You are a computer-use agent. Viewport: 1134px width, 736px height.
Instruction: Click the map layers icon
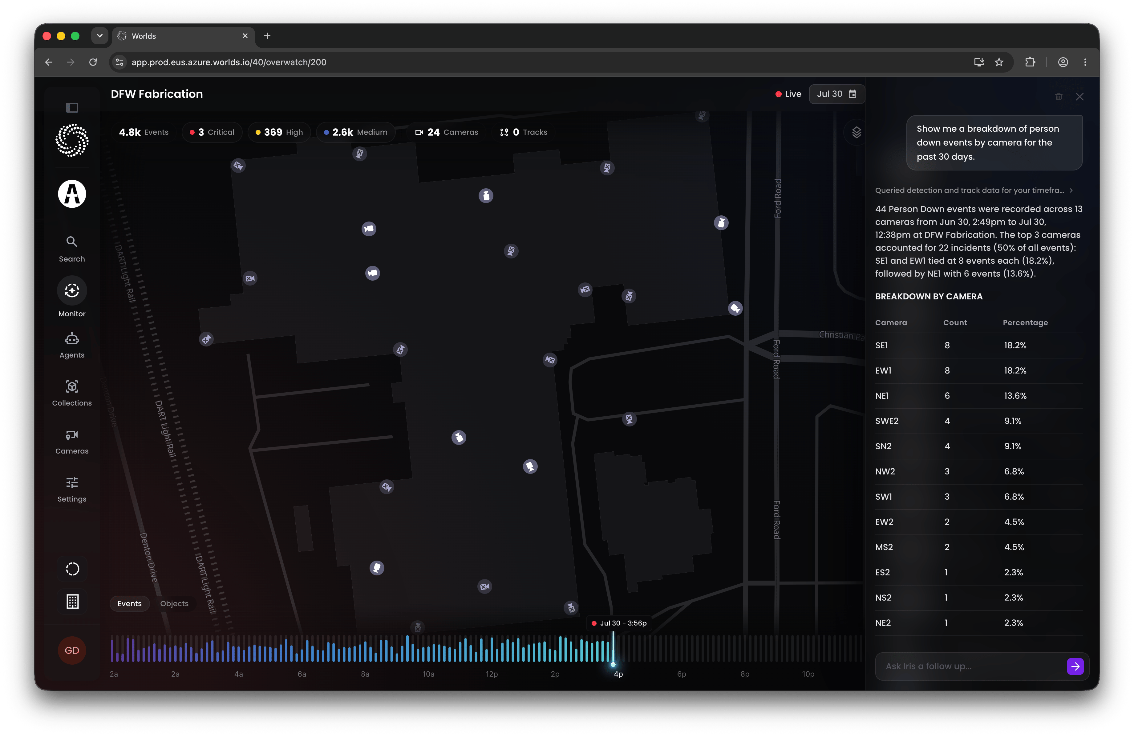[x=856, y=132]
